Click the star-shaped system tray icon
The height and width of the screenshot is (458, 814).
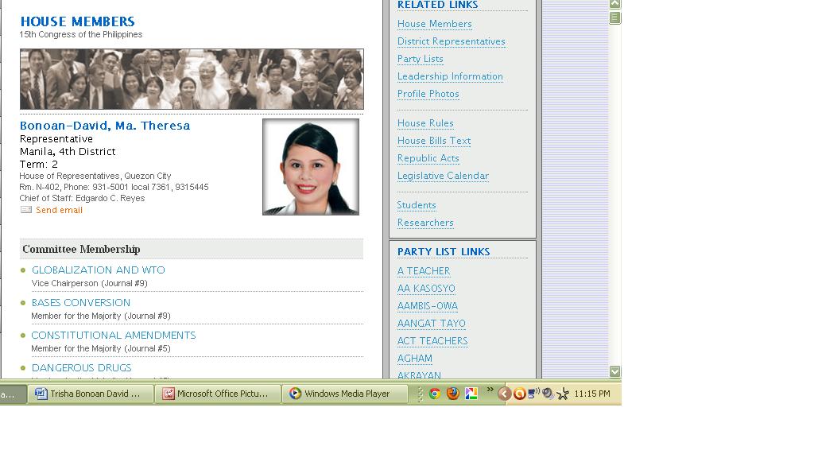[x=563, y=394]
